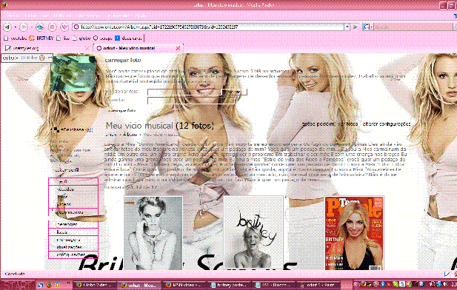Go forward with the Forward arrow button
This screenshot has height=290, width=457.
pos(23,27)
